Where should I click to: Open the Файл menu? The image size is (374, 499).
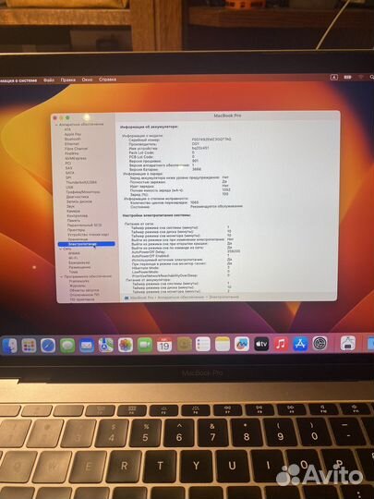(49, 79)
